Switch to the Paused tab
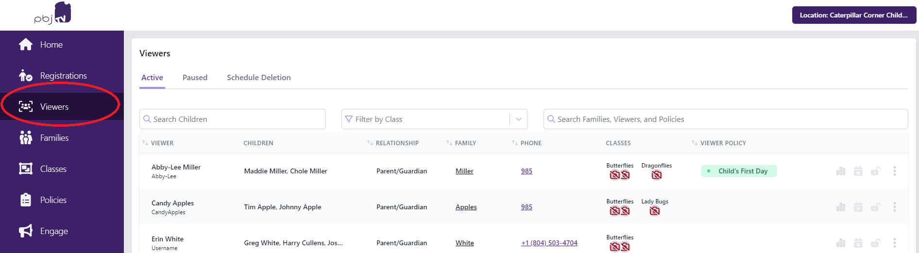Image resolution: width=919 pixels, height=253 pixels. click(195, 78)
